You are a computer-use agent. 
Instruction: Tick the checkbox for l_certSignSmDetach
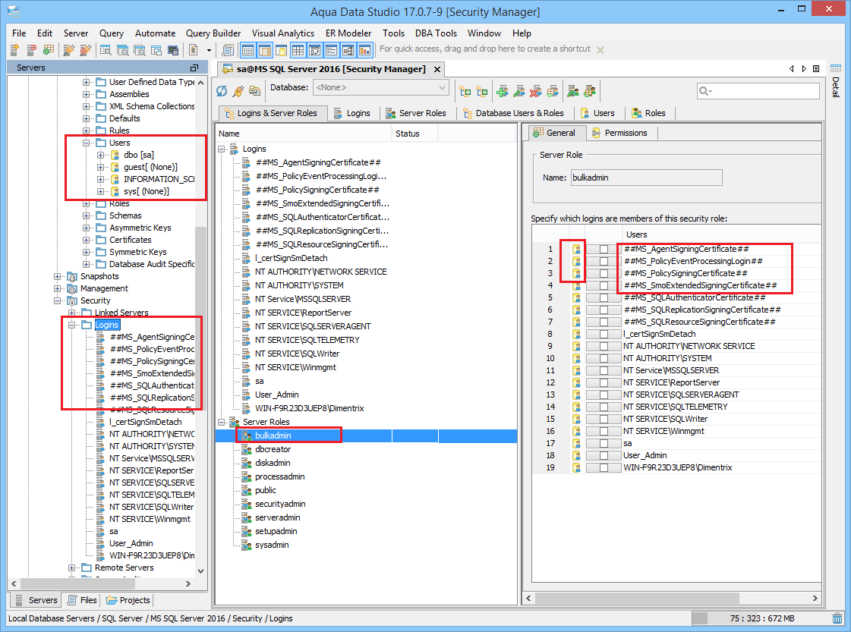[604, 334]
